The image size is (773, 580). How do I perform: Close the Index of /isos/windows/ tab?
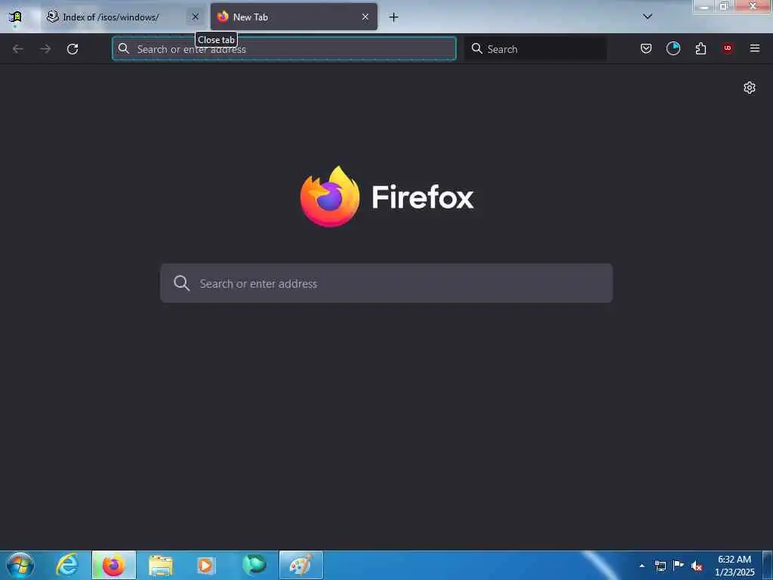[x=196, y=17]
